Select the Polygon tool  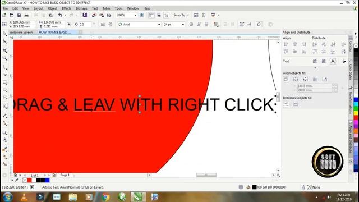pyautogui.click(x=5, y=98)
